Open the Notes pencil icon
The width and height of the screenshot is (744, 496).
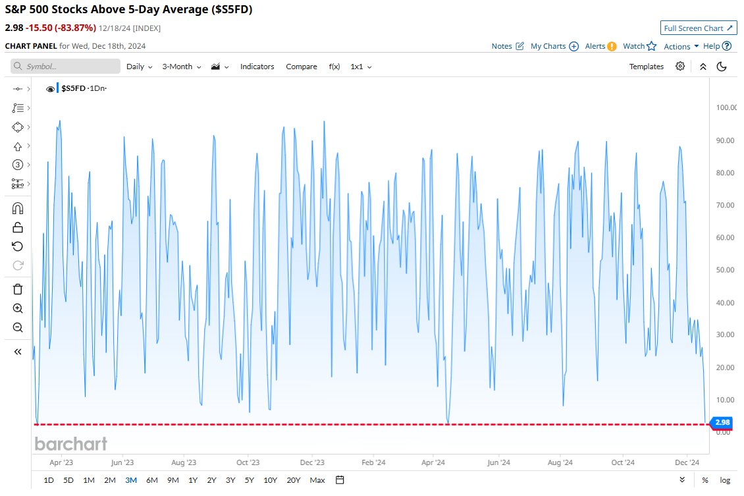point(520,46)
